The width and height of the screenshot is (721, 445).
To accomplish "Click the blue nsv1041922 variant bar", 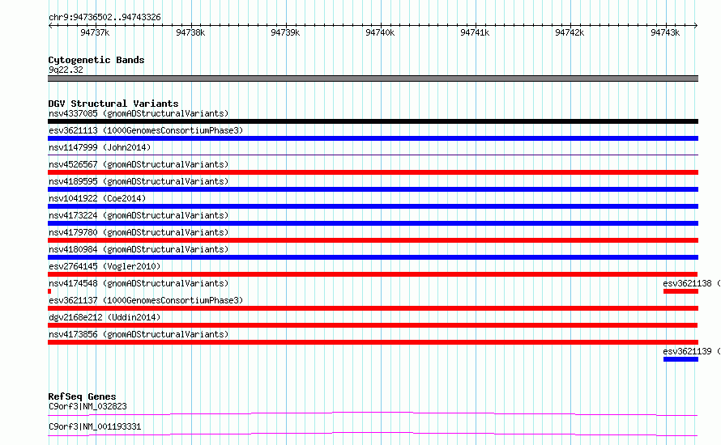I will pyautogui.click(x=373, y=206).
